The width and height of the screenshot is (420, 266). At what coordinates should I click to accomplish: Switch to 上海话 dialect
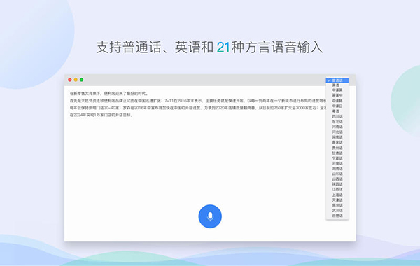click(x=337, y=195)
